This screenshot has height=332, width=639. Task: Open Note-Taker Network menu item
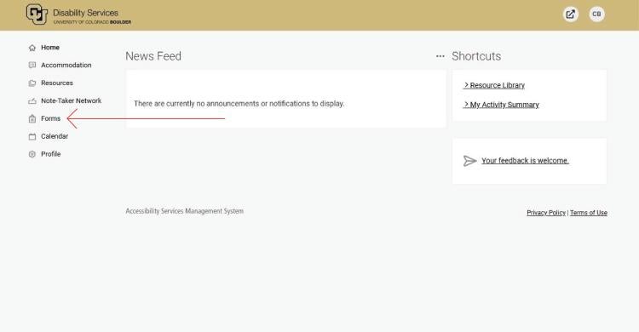pyautogui.click(x=72, y=100)
